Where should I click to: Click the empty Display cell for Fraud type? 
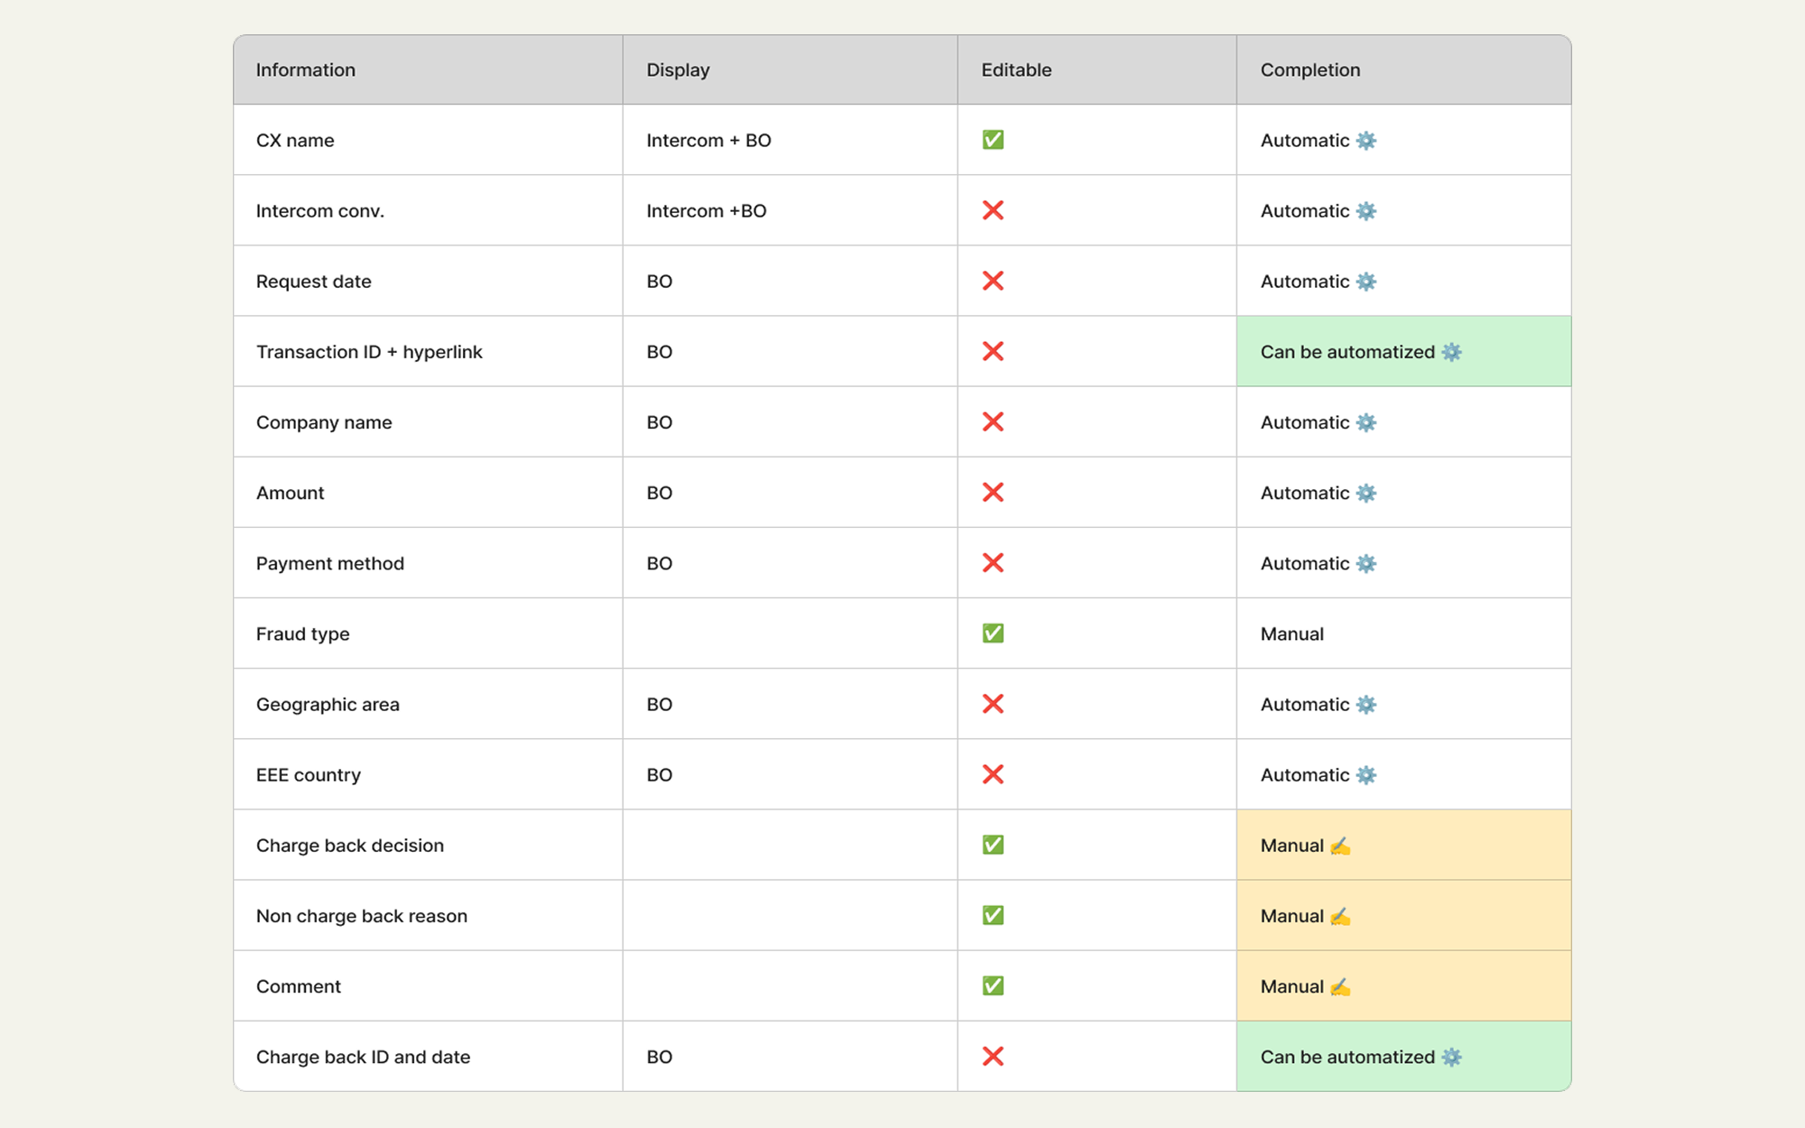click(x=791, y=633)
